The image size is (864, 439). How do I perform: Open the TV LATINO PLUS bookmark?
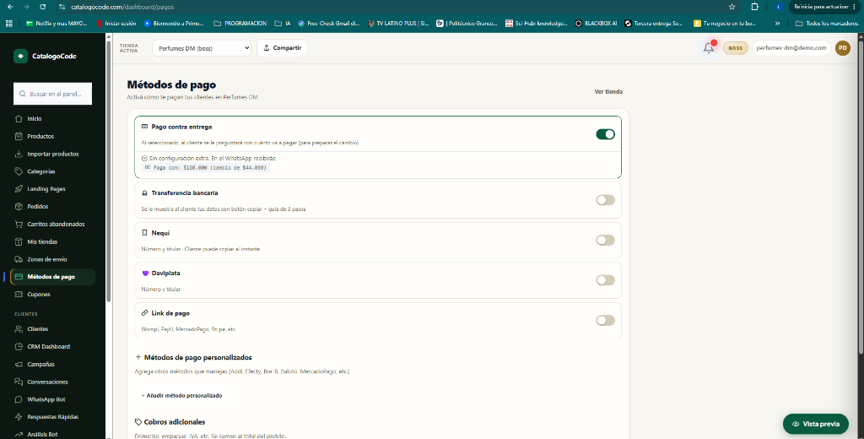click(x=398, y=24)
